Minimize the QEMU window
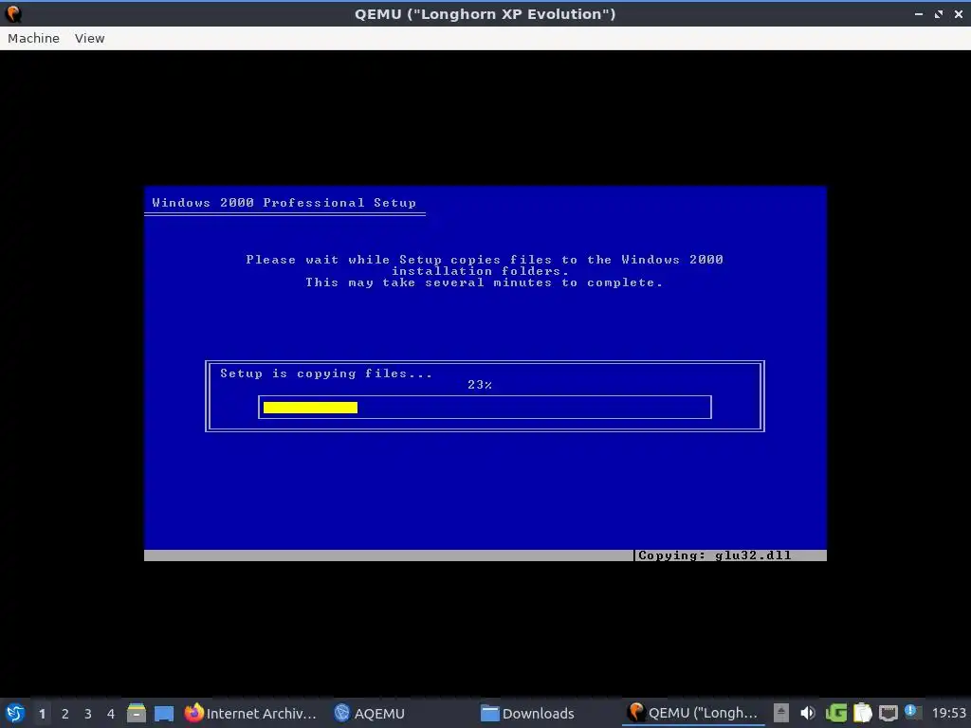Viewport: 971px width, 728px height. click(919, 13)
